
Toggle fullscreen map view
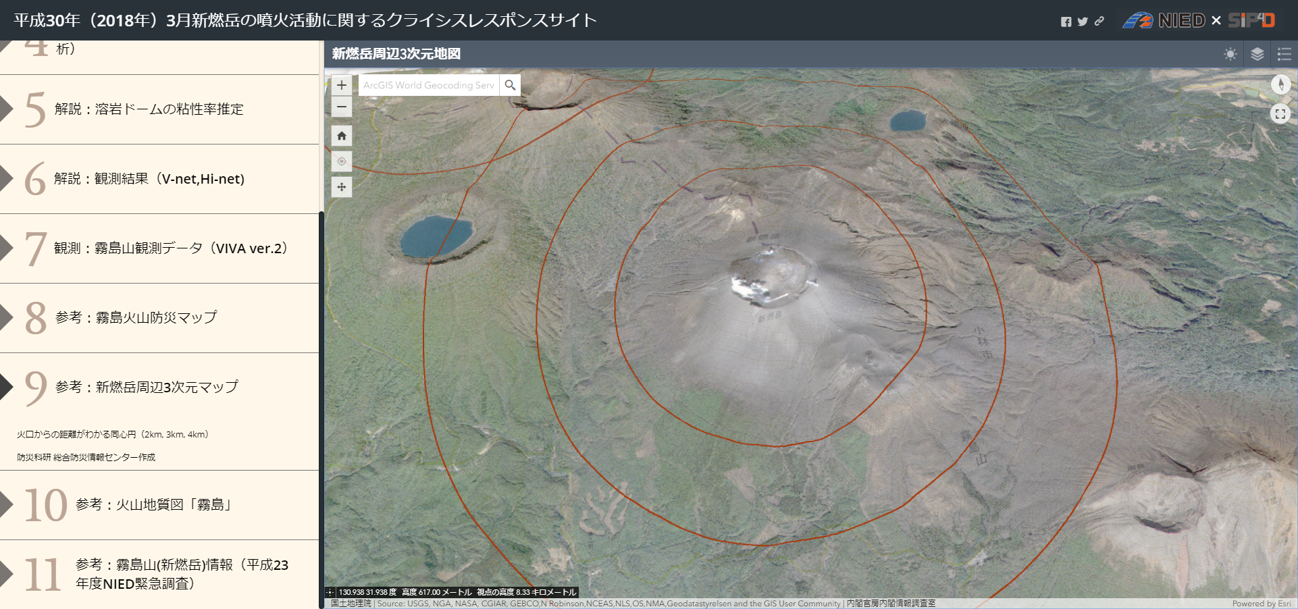coord(1280,114)
